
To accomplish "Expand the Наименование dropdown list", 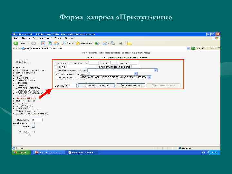I will 156,70.
